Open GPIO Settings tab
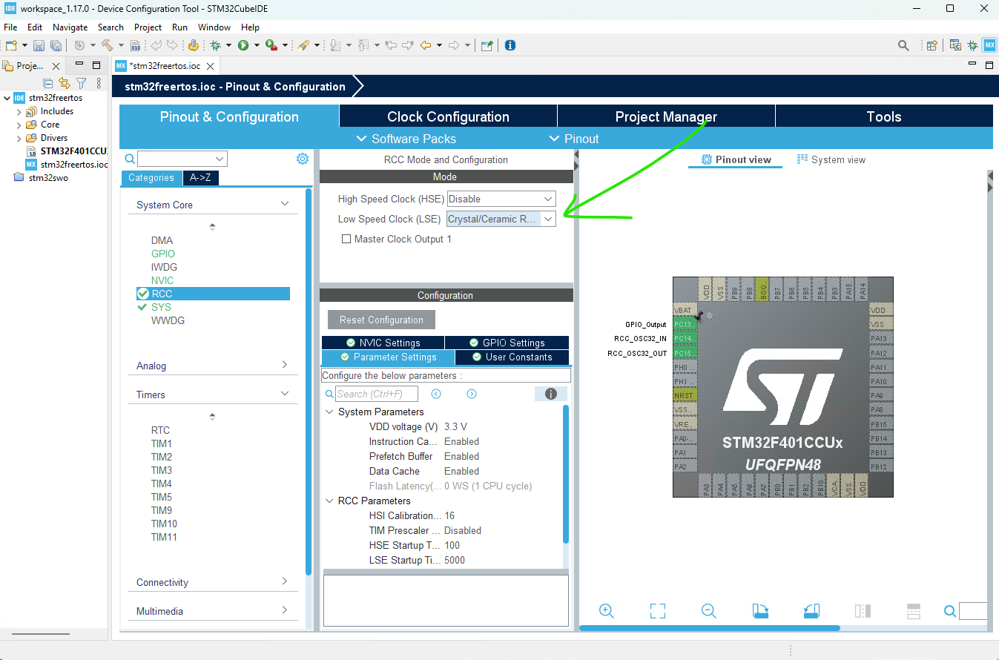This screenshot has height=660, width=999. [507, 343]
